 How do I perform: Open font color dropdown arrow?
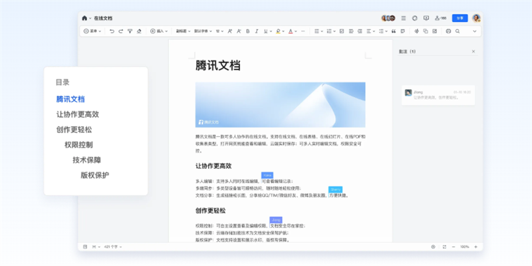295,31
